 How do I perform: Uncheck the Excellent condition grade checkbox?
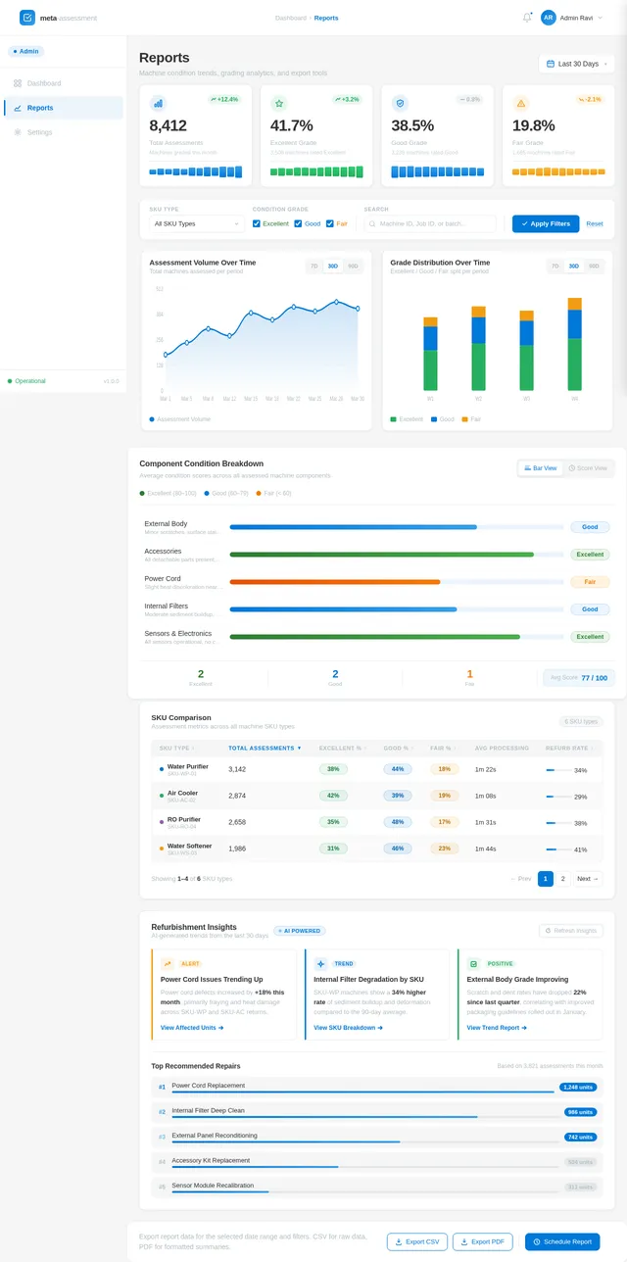coord(257,223)
